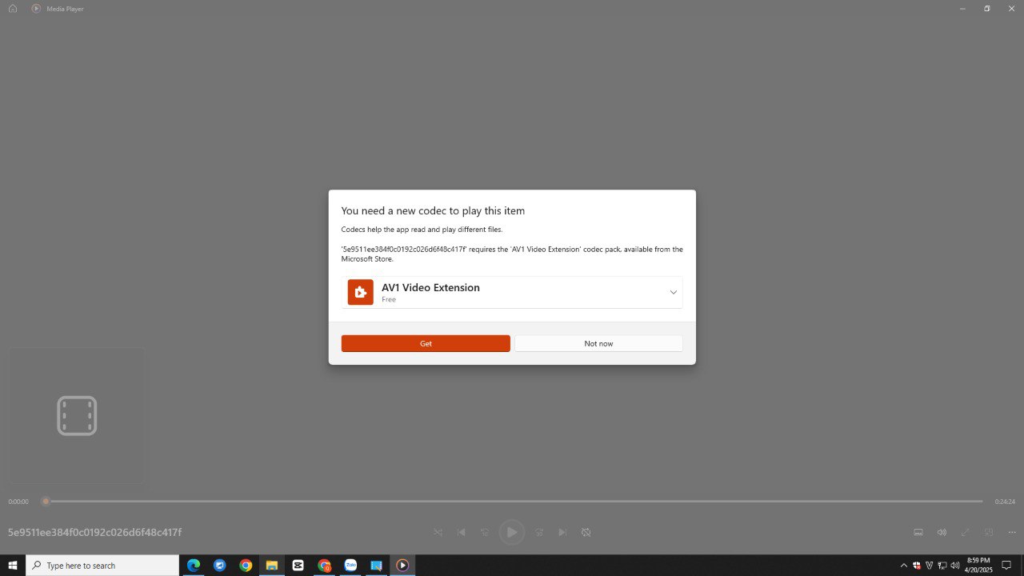Close the Media Player window
This screenshot has height=576, width=1024.
[1011, 8]
